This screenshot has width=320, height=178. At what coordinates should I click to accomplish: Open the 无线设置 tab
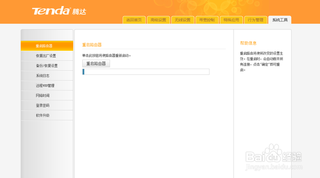pos(182,20)
